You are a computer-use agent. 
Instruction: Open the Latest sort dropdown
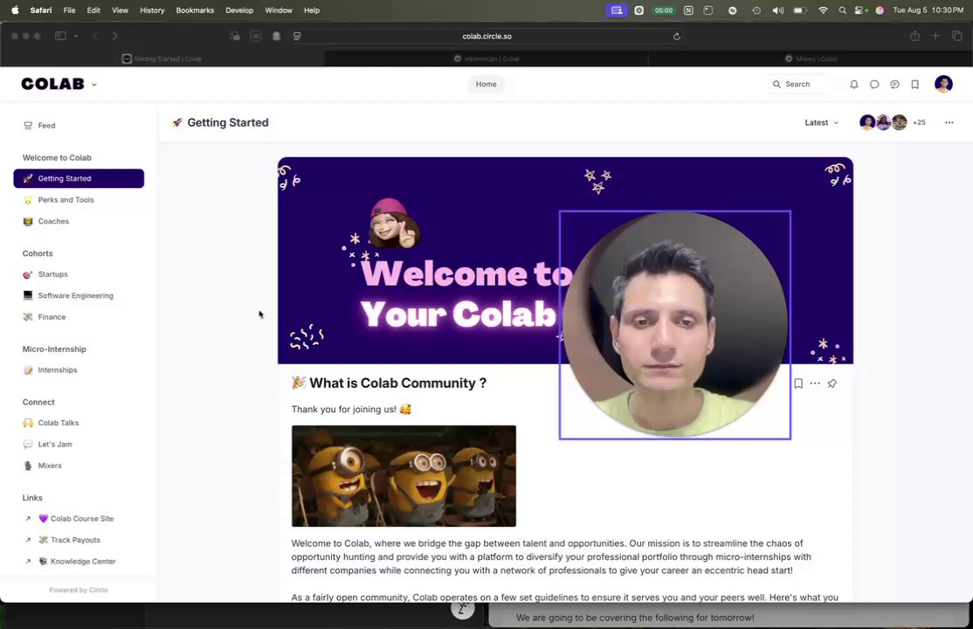click(x=821, y=123)
